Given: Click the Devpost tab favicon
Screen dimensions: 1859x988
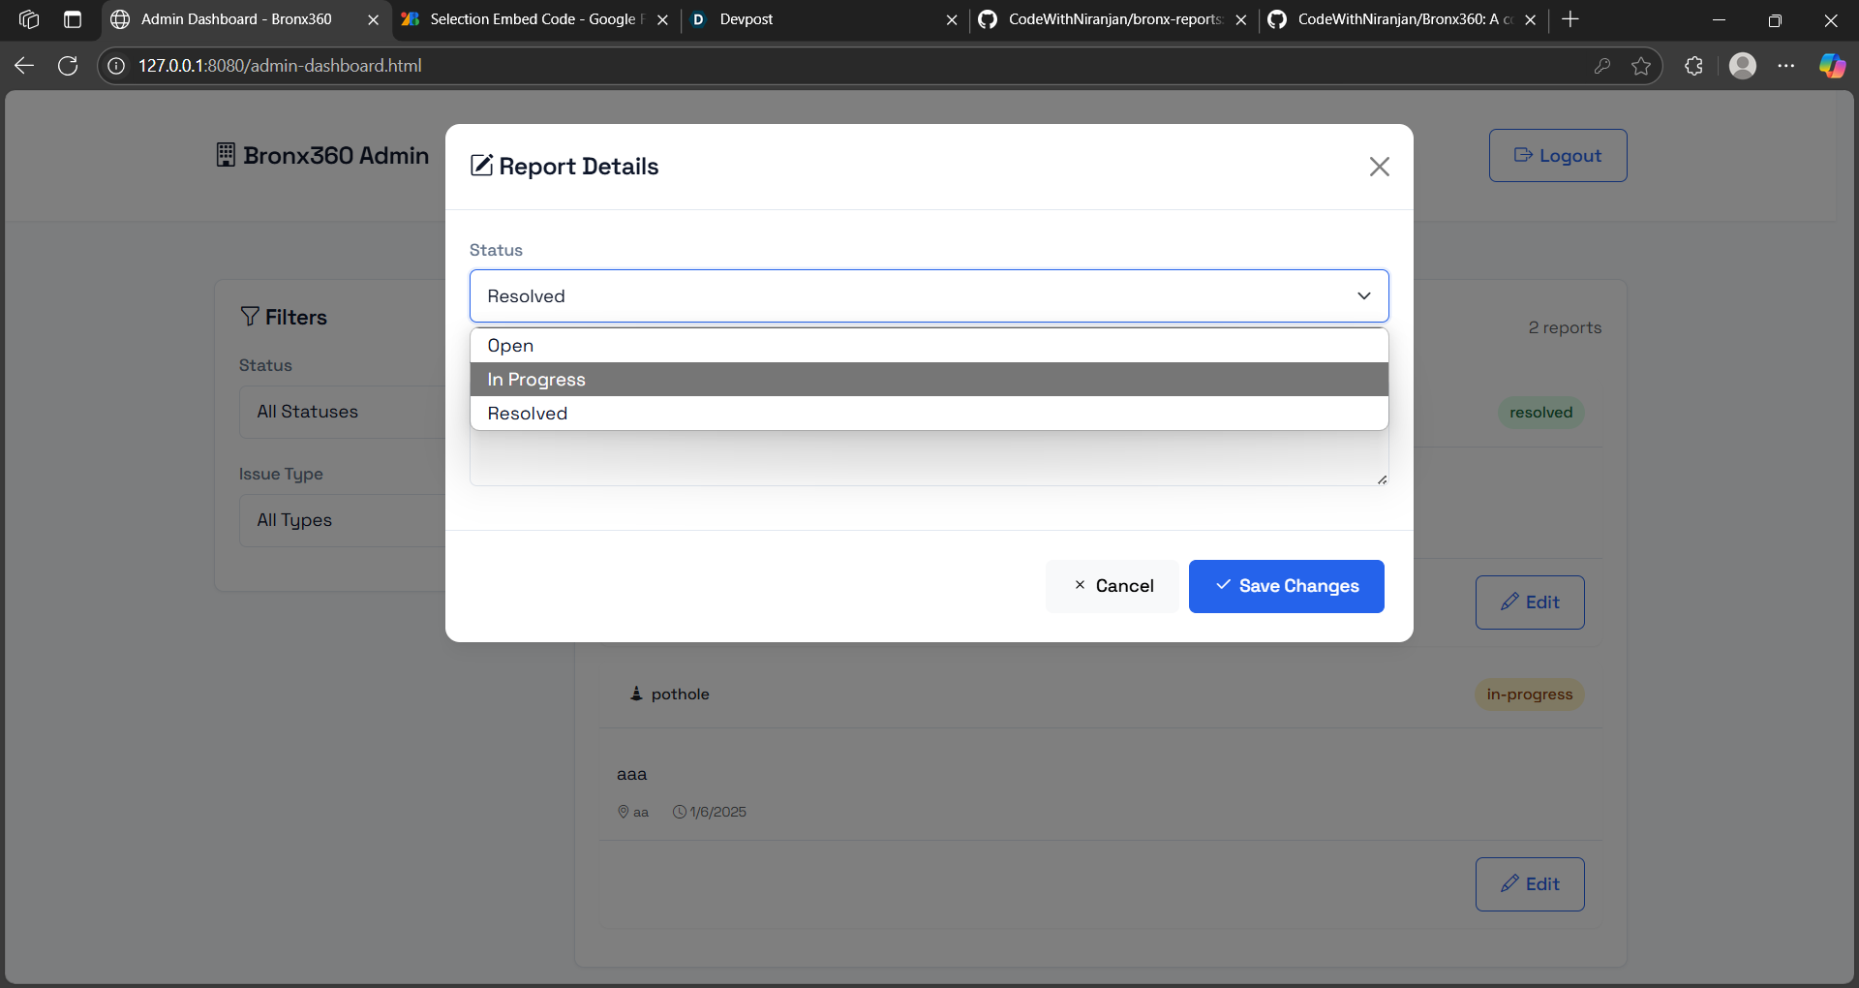Looking at the screenshot, I should coord(698,19).
